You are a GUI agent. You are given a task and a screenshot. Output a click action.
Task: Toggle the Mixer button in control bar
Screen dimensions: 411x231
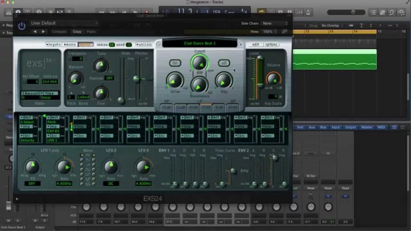[x=60, y=13]
